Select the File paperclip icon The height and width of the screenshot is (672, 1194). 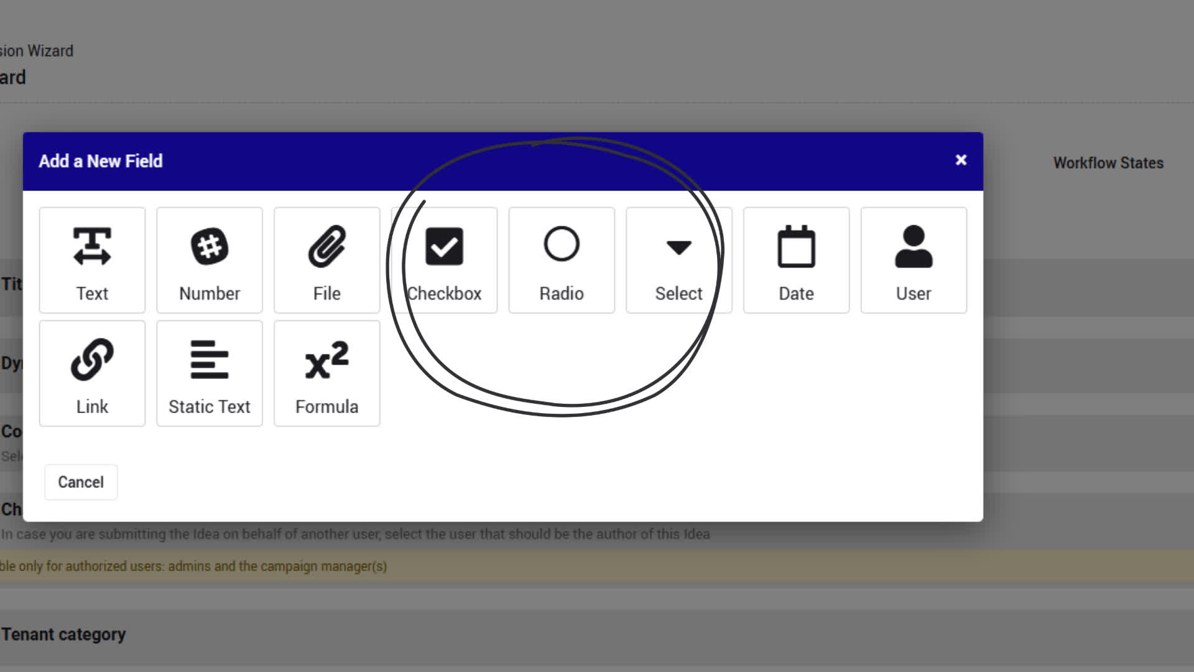(326, 246)
